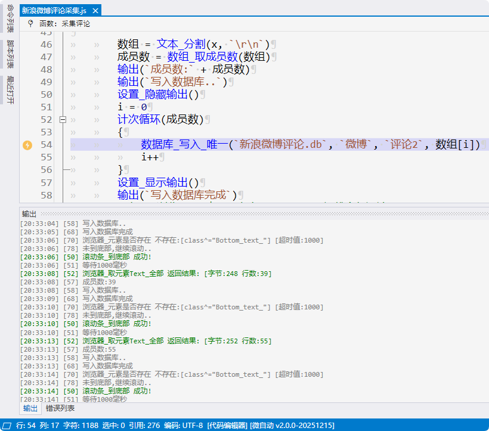Click the 行: 54 position in status bar
Screen dimensions: 489x431
coord(26,425)
